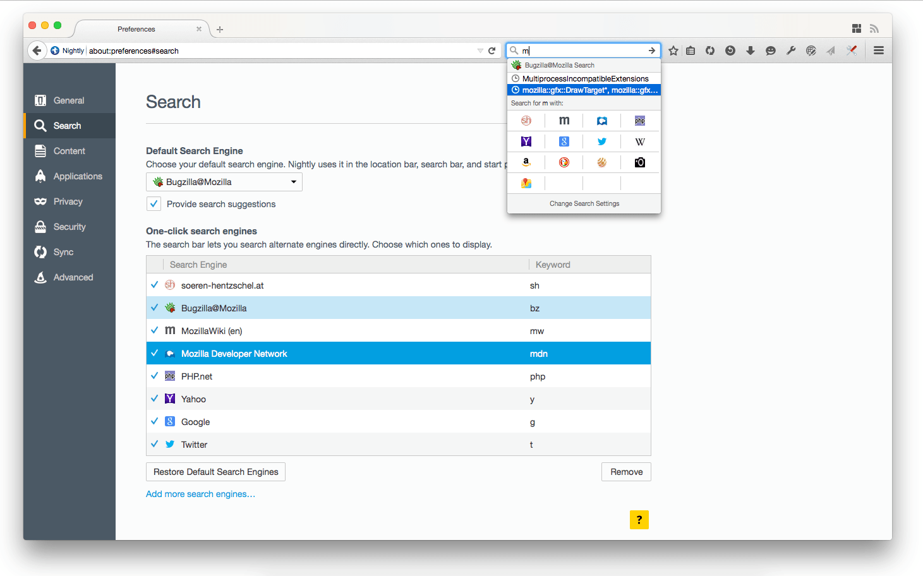Click into the search bar field
Image resolution: width=923 pixels, height=576 pixels.
(582, 51)
